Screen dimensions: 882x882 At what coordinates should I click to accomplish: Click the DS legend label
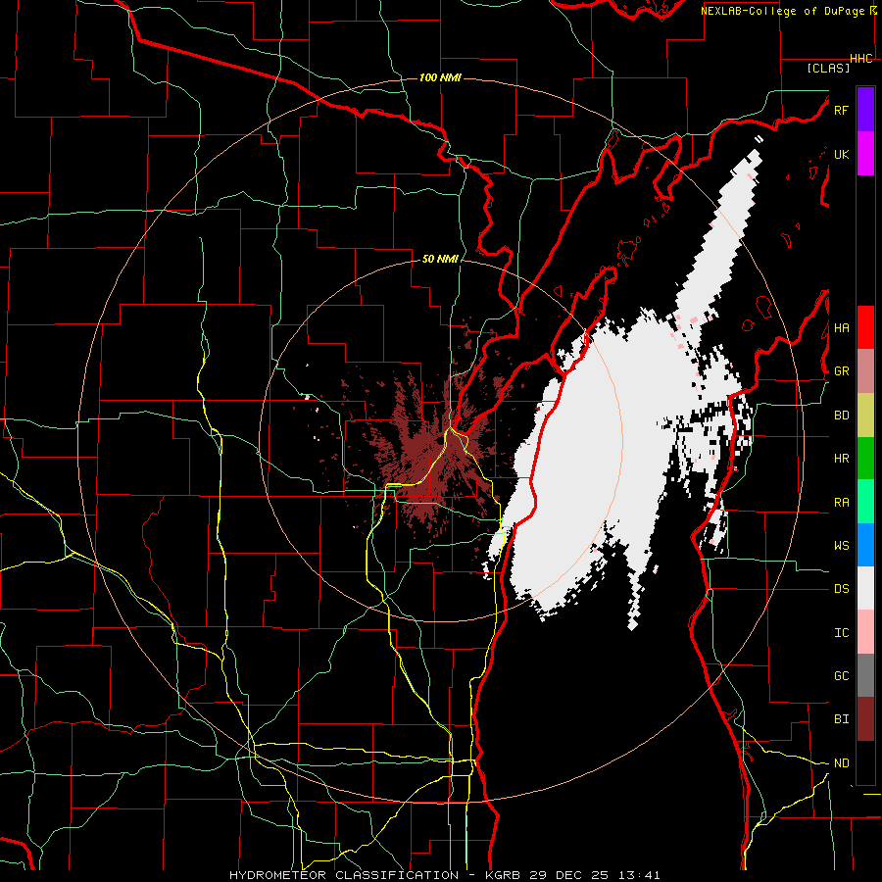[x=841, y=589]
